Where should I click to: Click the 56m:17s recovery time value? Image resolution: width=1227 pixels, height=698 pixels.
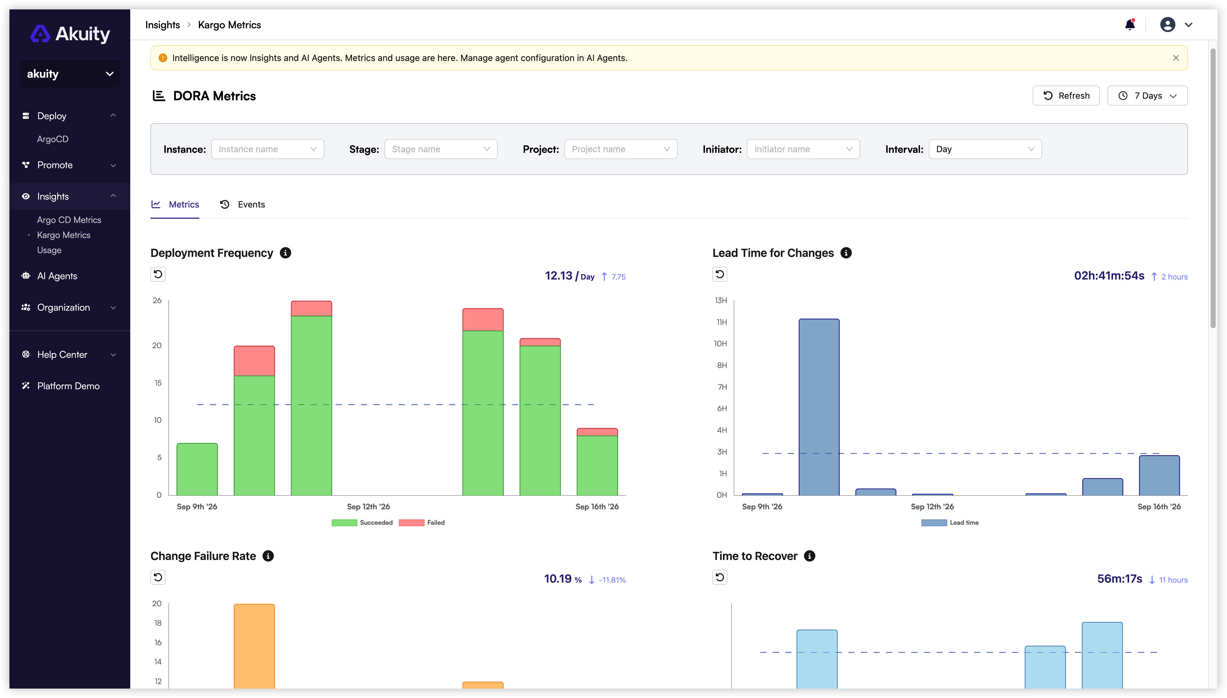(1119, 579)
